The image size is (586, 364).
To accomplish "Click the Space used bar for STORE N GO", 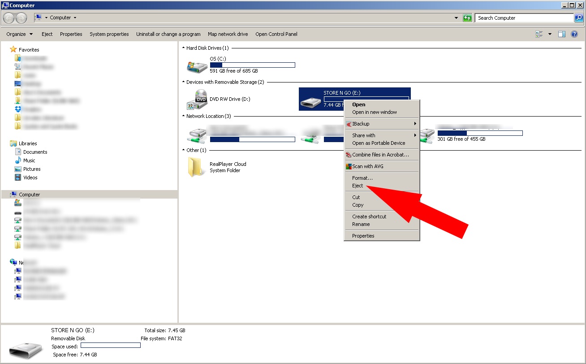I will [x=110, y=345].
